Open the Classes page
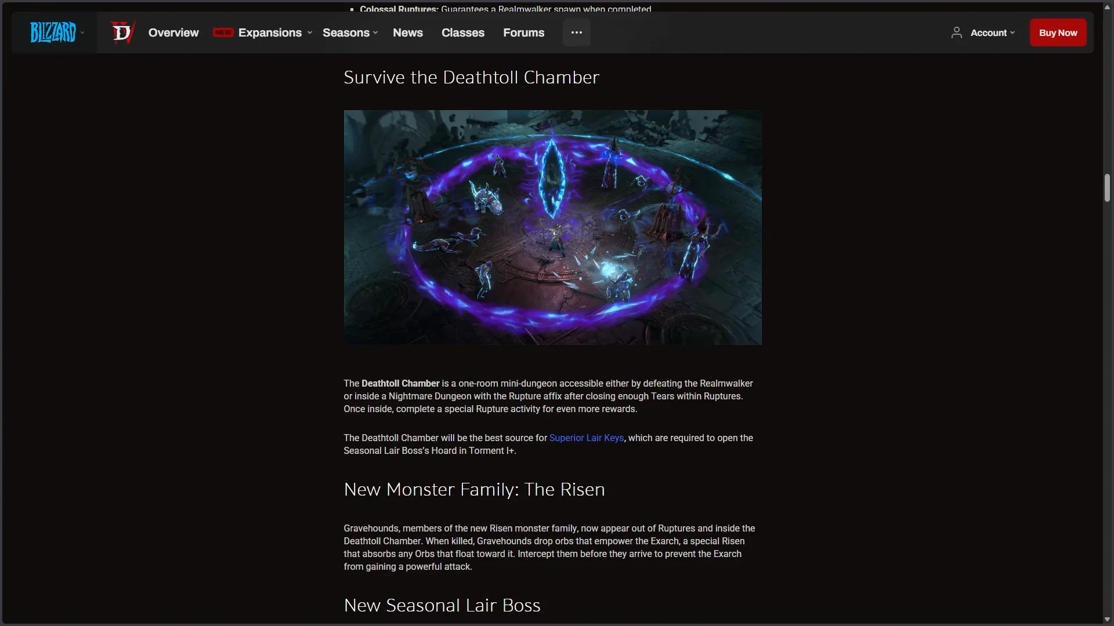1114x626 pixels. pos(463,32)
